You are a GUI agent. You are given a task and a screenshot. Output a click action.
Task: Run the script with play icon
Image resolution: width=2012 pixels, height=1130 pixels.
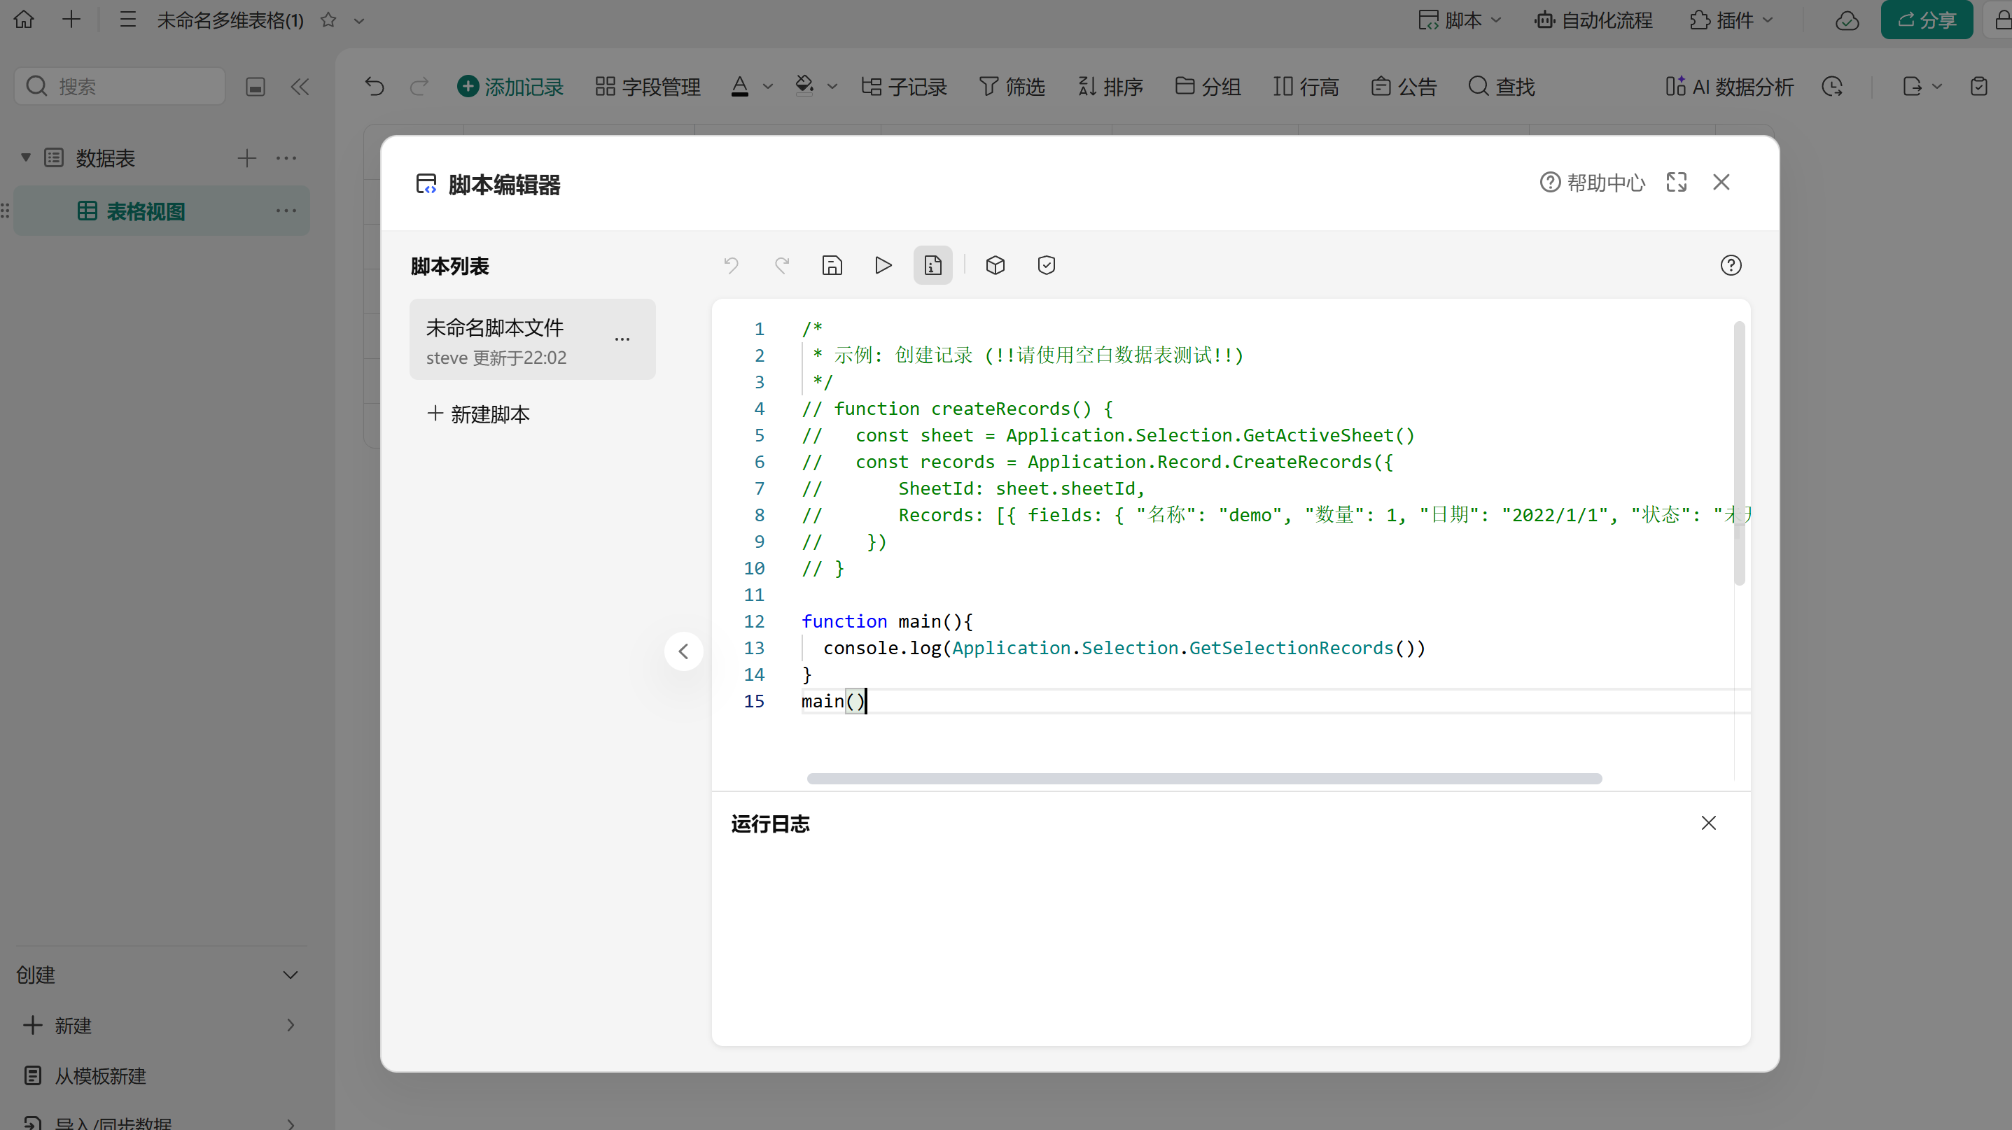(883, 265)
